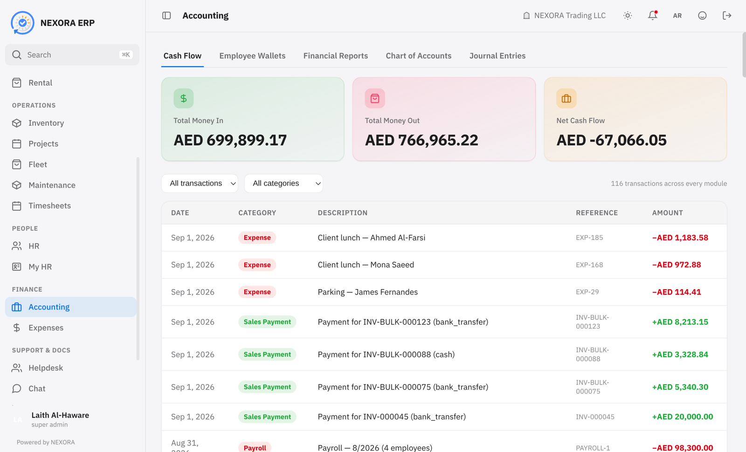The width and height of the screenshot is (746, 452).
Task: Open Maintenance from the sidebar
Action: (71, 185)
